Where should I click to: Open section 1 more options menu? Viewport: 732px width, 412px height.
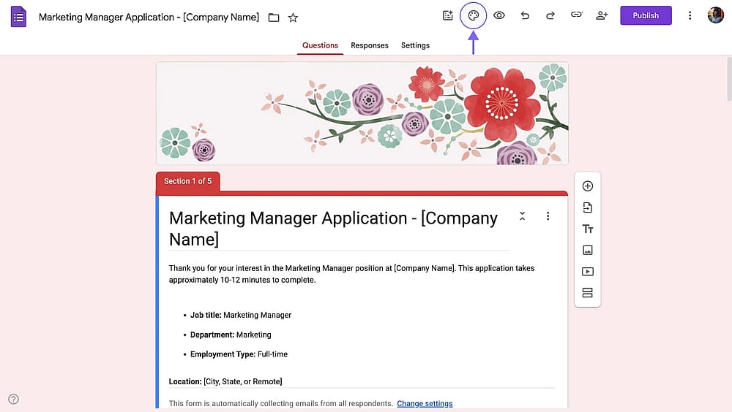(548, 215)
